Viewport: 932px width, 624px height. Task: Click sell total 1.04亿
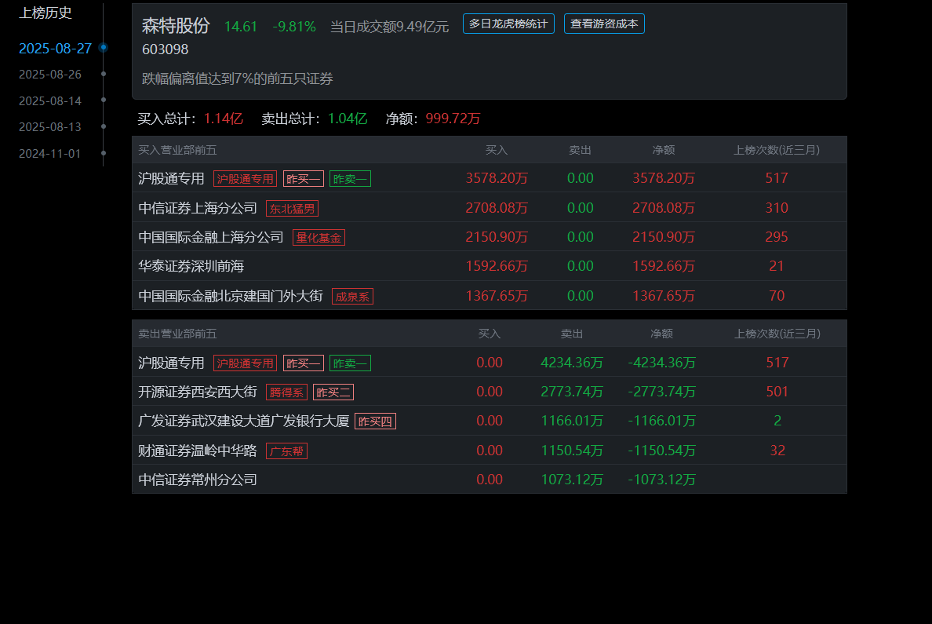point(348,119)
